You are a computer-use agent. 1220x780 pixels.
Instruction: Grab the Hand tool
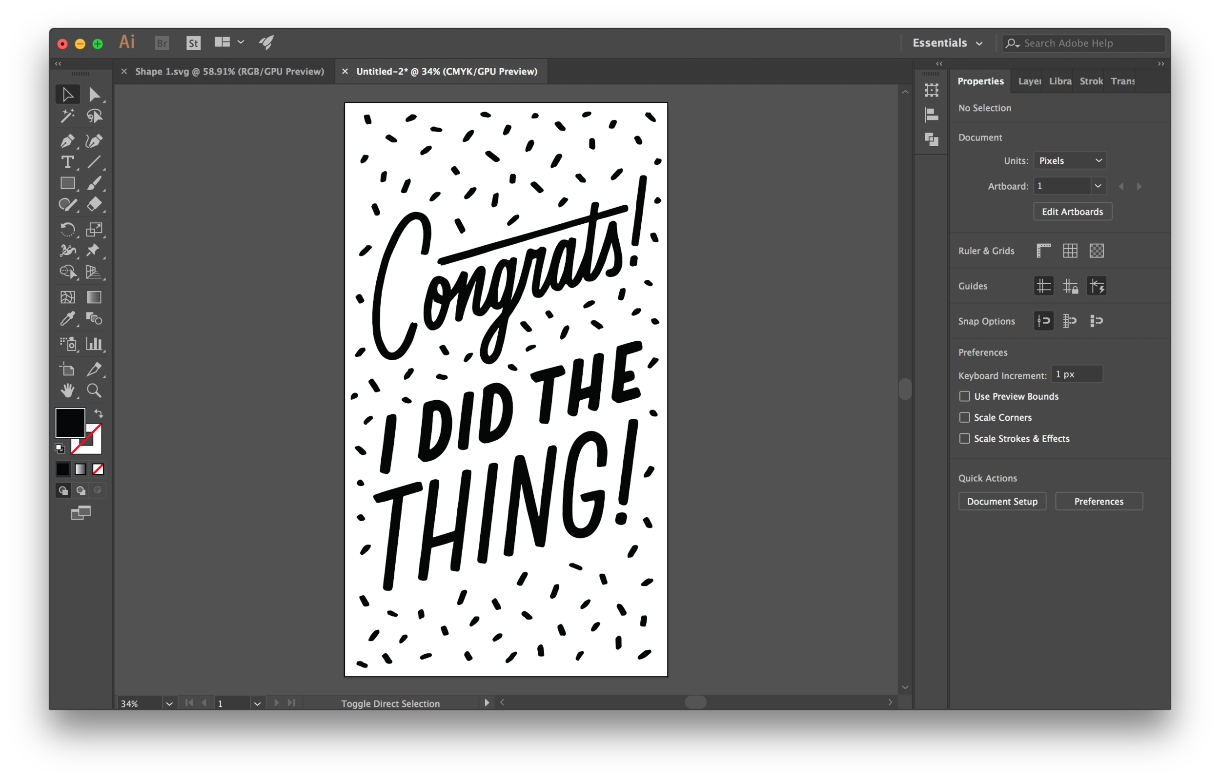pyautogui.click(x=68, y=390)
